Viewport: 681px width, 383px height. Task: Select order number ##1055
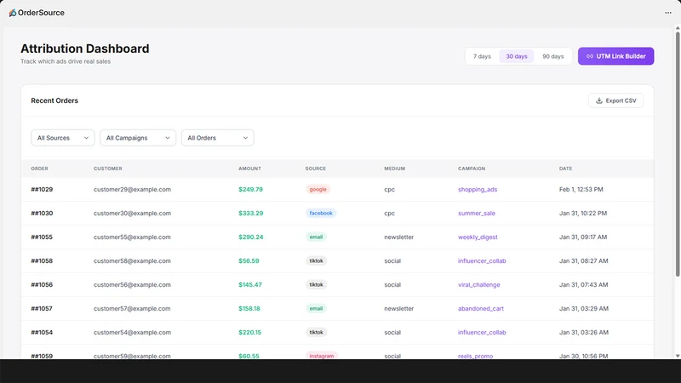pyautogui.click(x=42, y=237)
